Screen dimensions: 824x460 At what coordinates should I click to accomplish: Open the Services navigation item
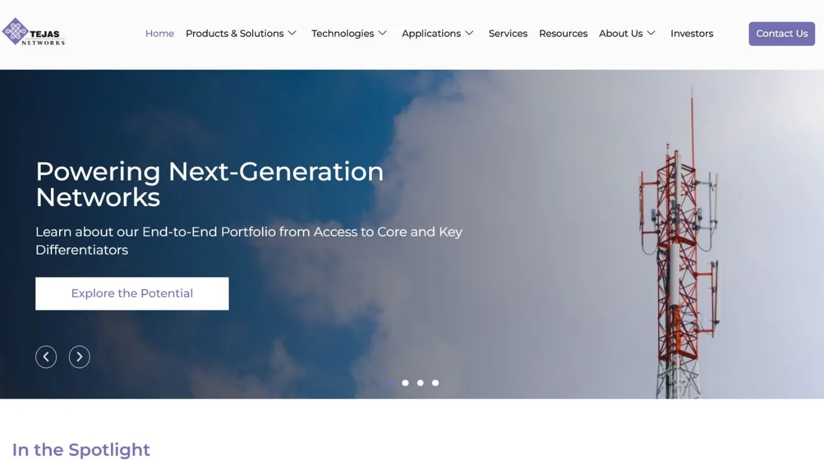point(507,33)
